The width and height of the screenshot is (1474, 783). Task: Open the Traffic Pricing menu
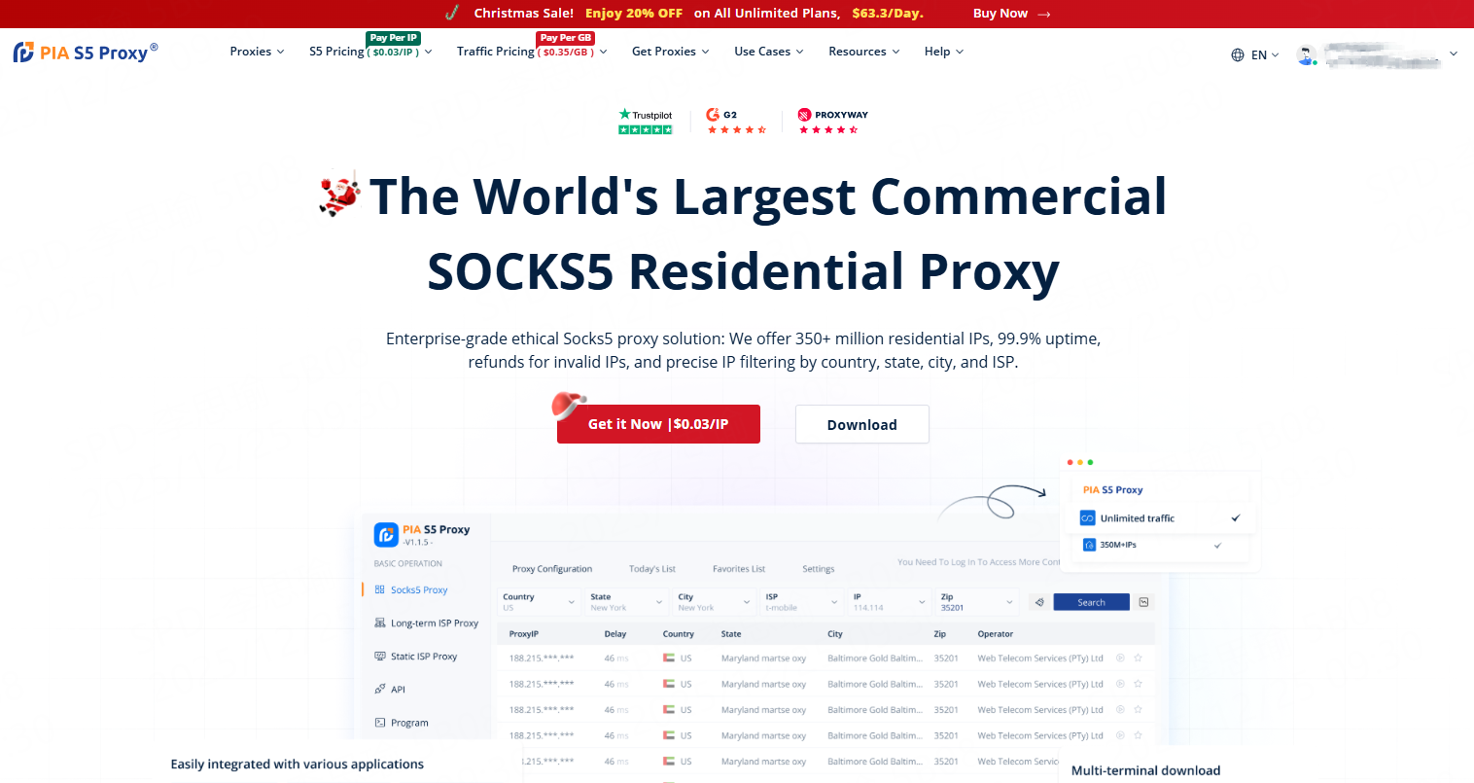[531, 52]
